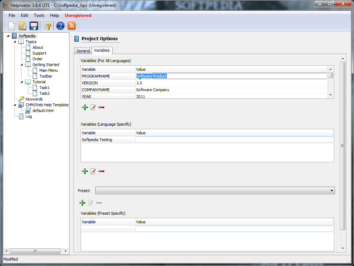Viewport: 354px width, 266px height.
Task: Click the Project Options header icon
Action: (x=77, y=39)
